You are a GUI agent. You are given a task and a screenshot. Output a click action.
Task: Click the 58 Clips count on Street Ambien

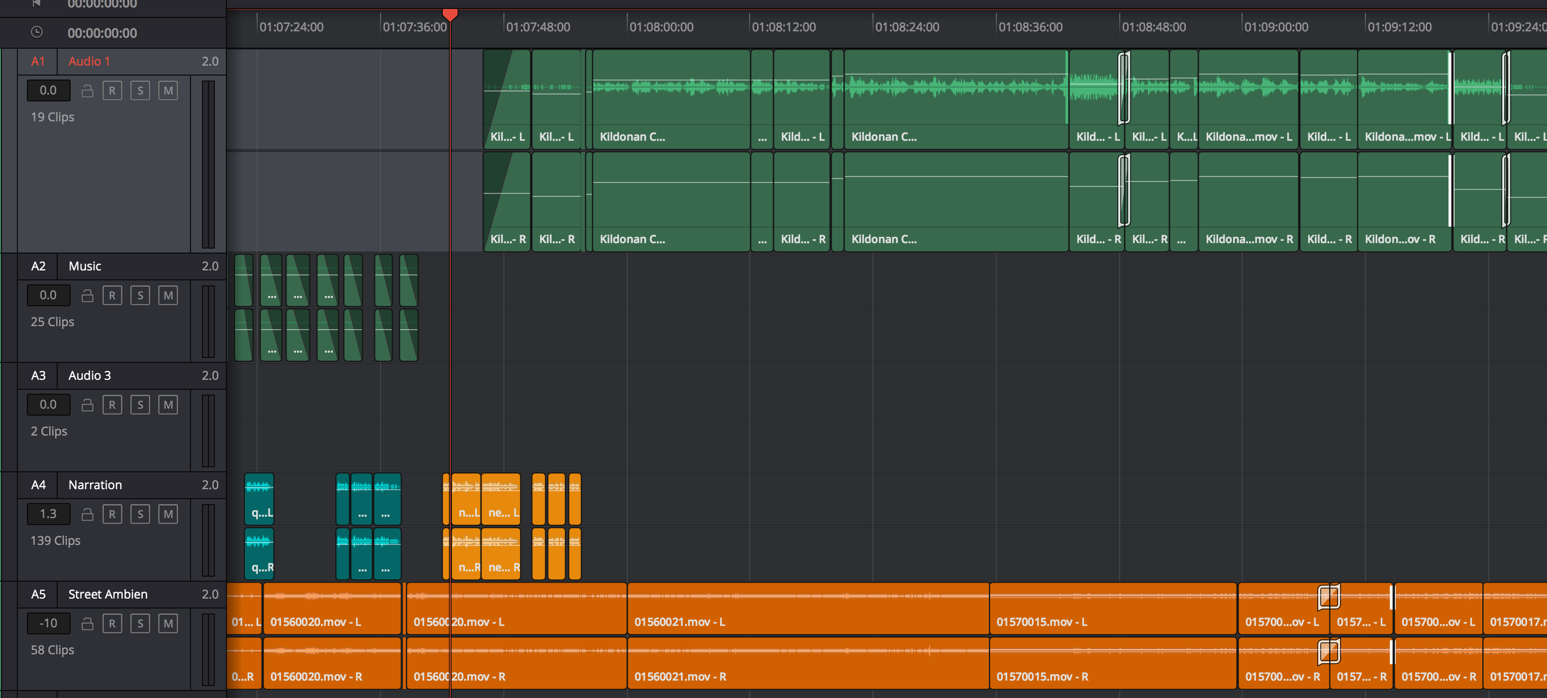click(x=52, y=650)
